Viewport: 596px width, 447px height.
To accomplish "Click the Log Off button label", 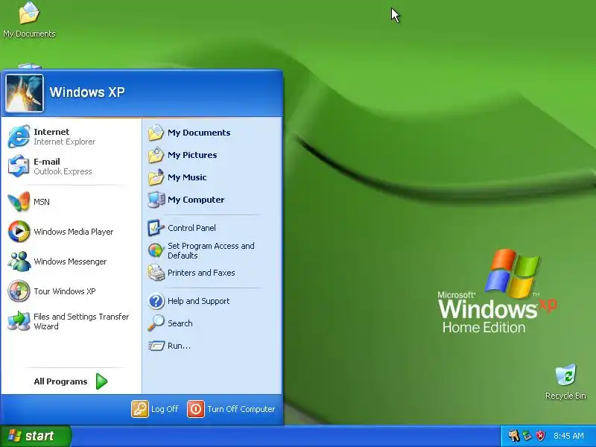I will [x=165, y=409].
